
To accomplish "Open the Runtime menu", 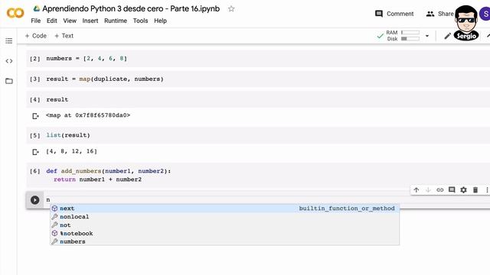I will tap(116, 21).
